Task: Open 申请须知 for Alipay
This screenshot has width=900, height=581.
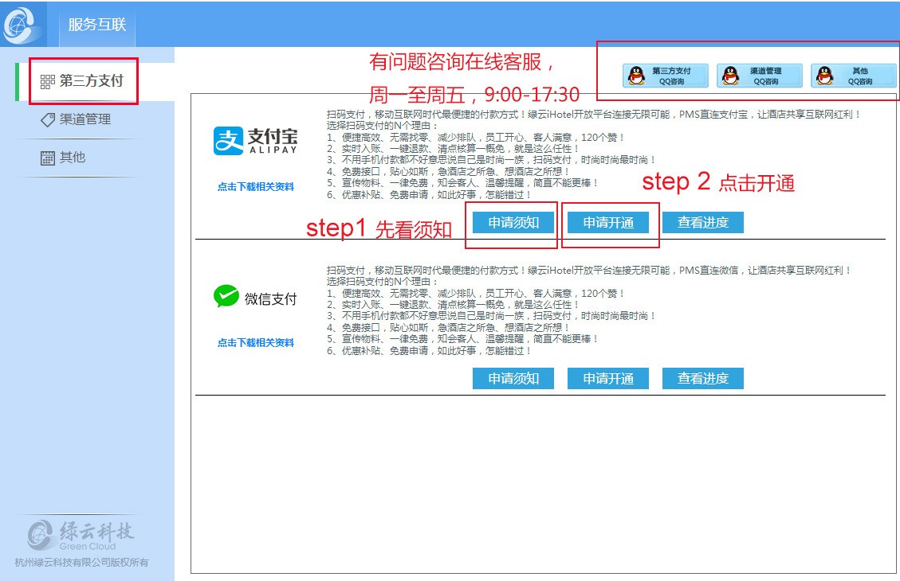Action: click(513, 222)
